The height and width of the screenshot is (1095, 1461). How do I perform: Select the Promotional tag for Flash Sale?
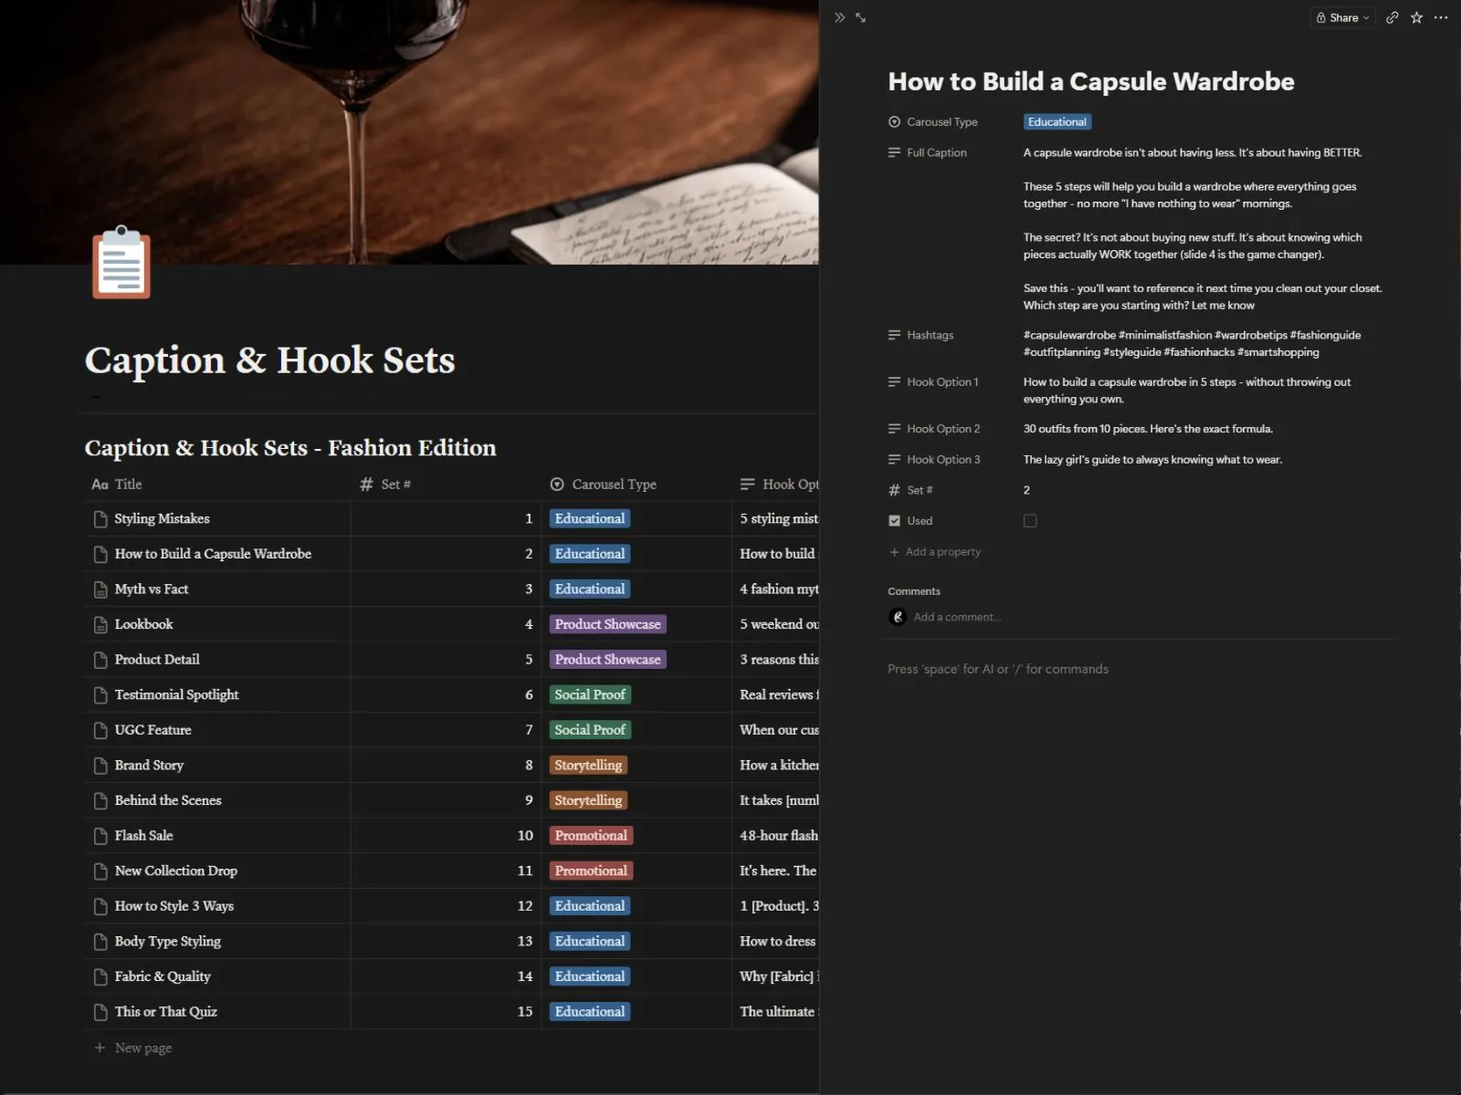pyautogui.click(x=591, y=836)
